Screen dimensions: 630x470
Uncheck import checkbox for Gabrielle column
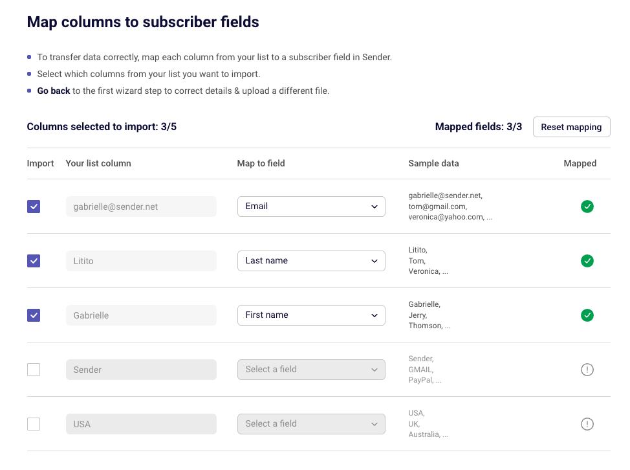pyautogui.click(x=34, y=315)
